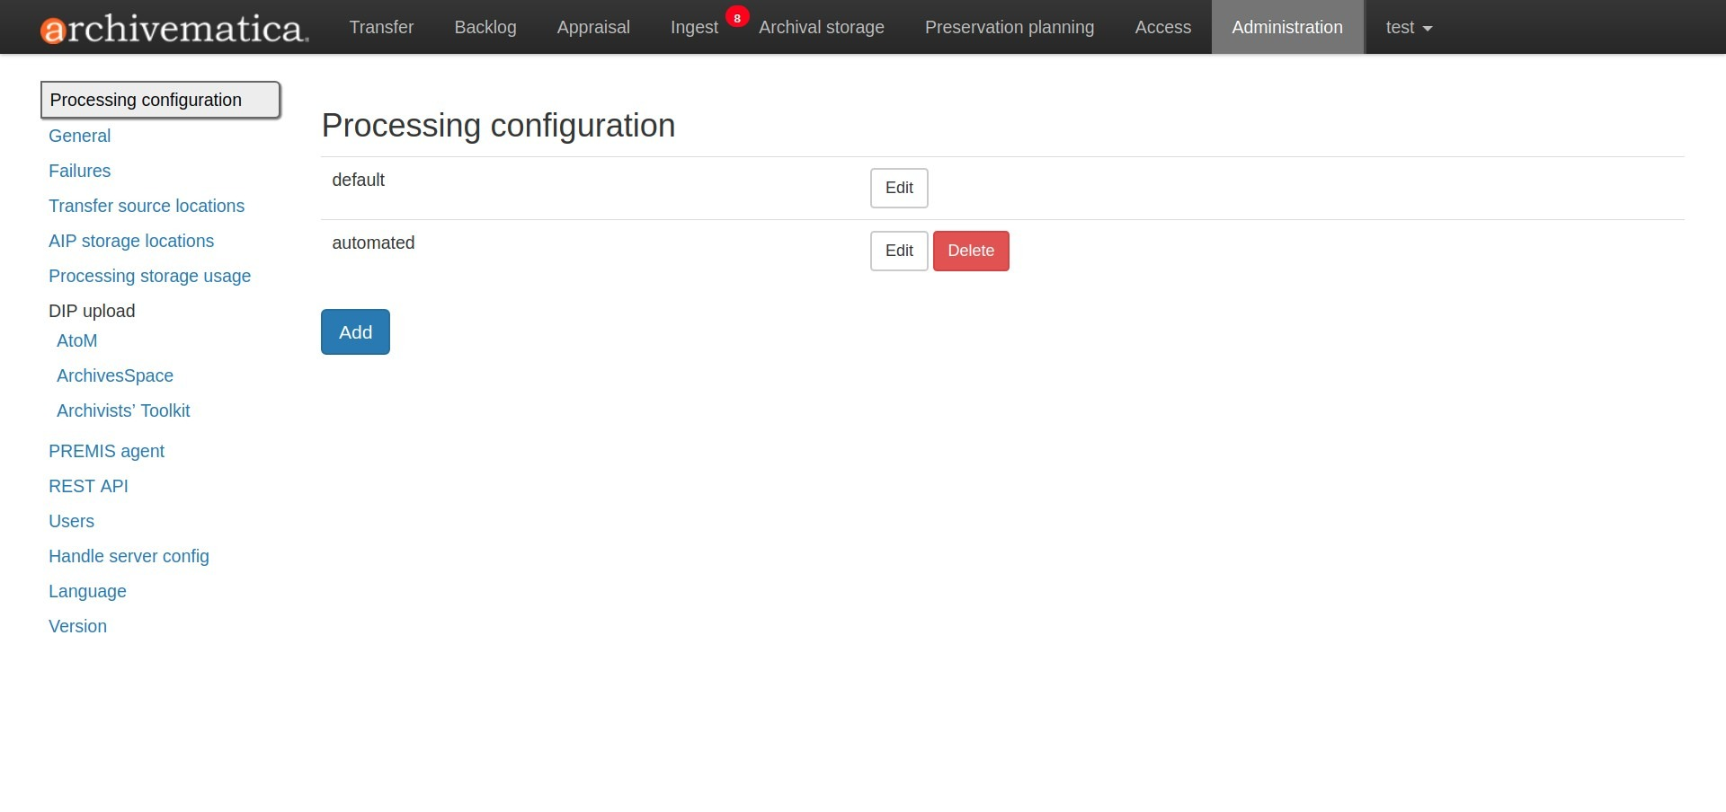Navigate to Preservation planning
The height and width of the screenshot is (812, 1726).
point(1009,28)
